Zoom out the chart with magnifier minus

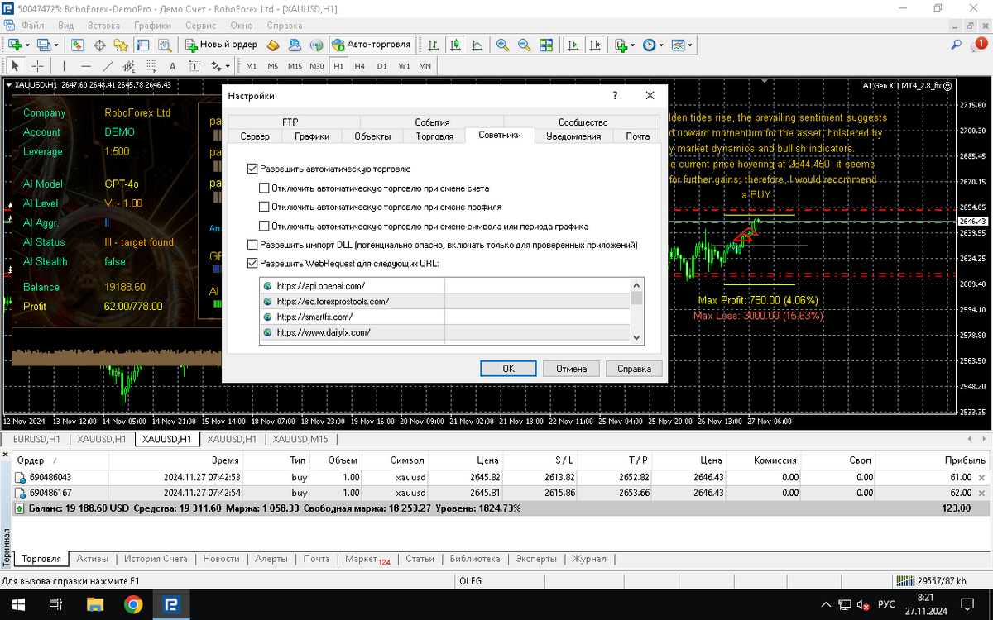[524, 45]
